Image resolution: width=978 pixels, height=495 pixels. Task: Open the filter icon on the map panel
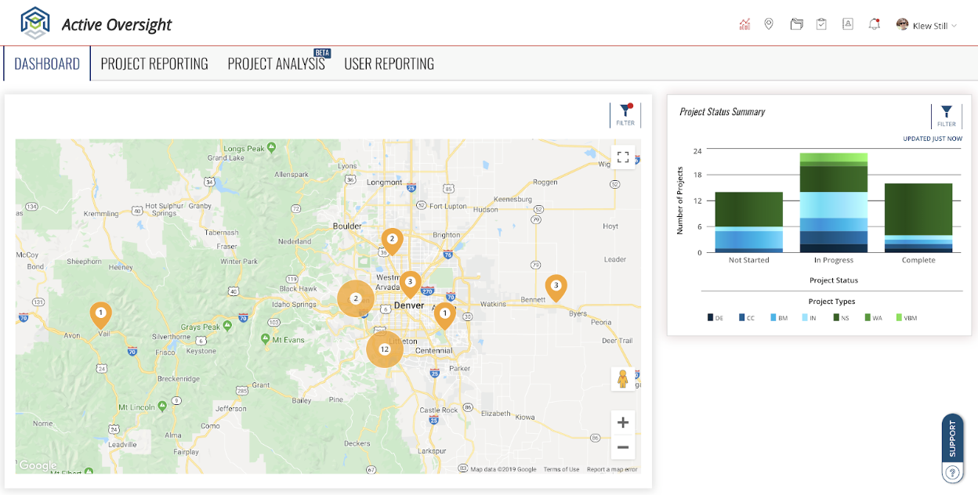625,112
